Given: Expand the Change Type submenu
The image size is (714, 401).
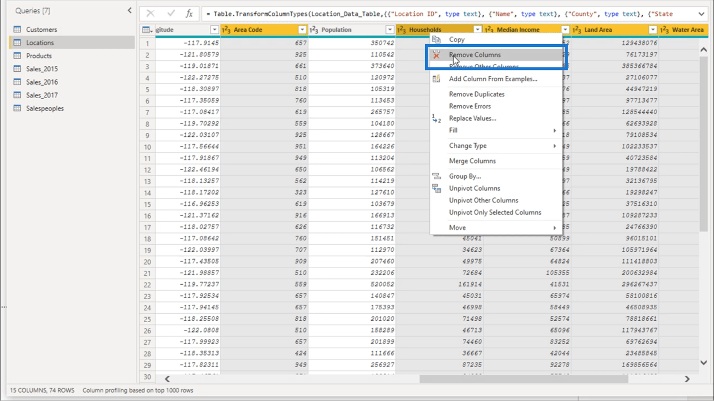Looking at the screenshot, I should pos(555,146).
